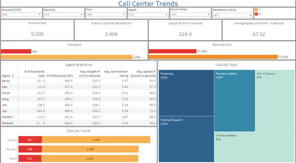The height and width of the screenshot is (163, 296).
Task: Select the Overall Customer Satisfaction value 3.404
Action: click(x=111, y=34)
